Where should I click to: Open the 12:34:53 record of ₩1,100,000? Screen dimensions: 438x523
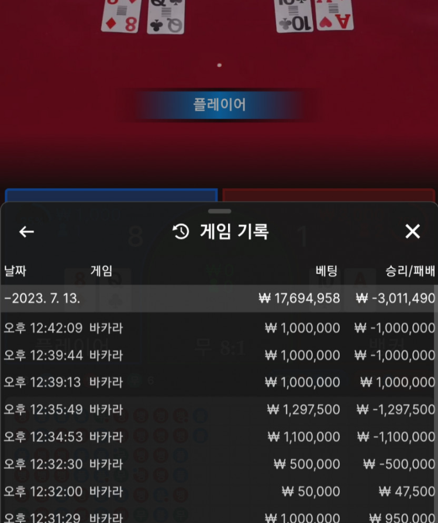tap(219, 437)
